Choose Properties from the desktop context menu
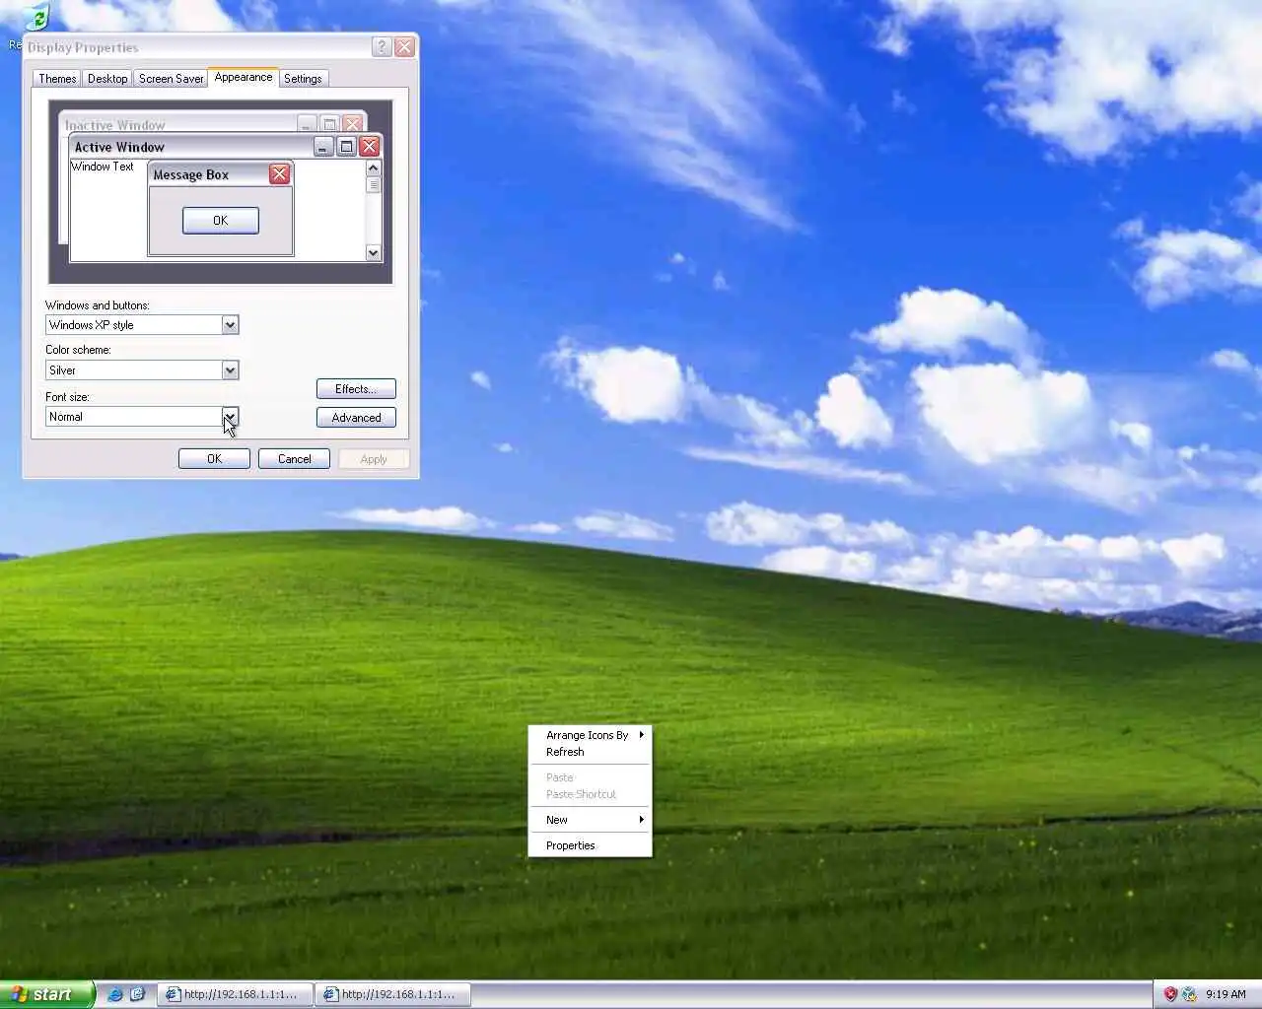The image size is (1262, 1009). [590, 845]
